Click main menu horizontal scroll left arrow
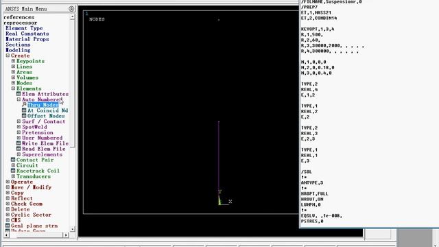This screenshot has width=439, height=247. coord(6,235)
